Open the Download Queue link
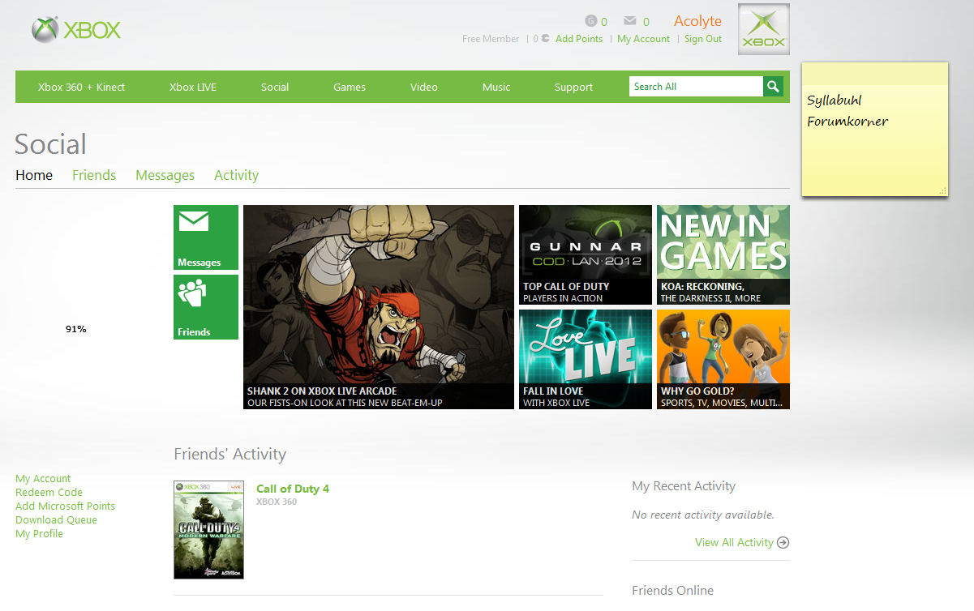Image resolution: width=974 pixels, height=611 pixels. coord(56,520)
